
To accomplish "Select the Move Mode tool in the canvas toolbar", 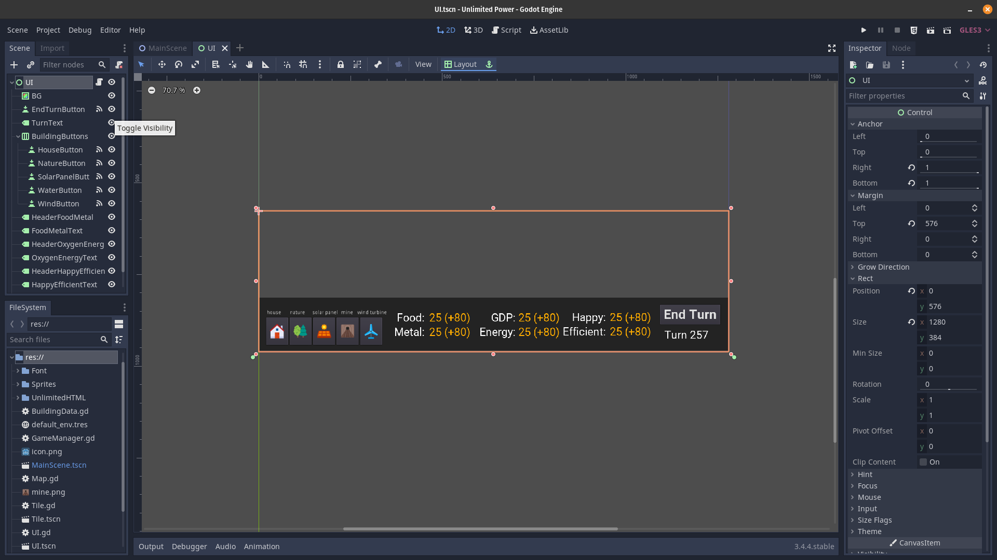I will [x=161, y=64].
